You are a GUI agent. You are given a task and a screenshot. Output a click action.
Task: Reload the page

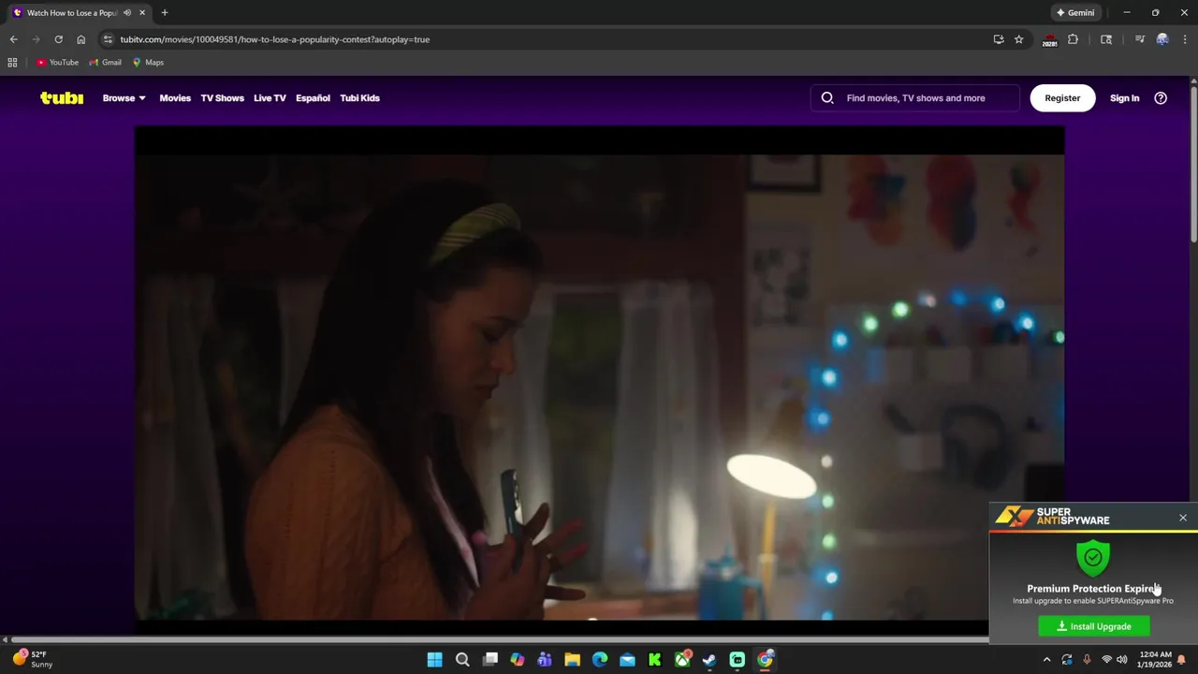(58, 39)
